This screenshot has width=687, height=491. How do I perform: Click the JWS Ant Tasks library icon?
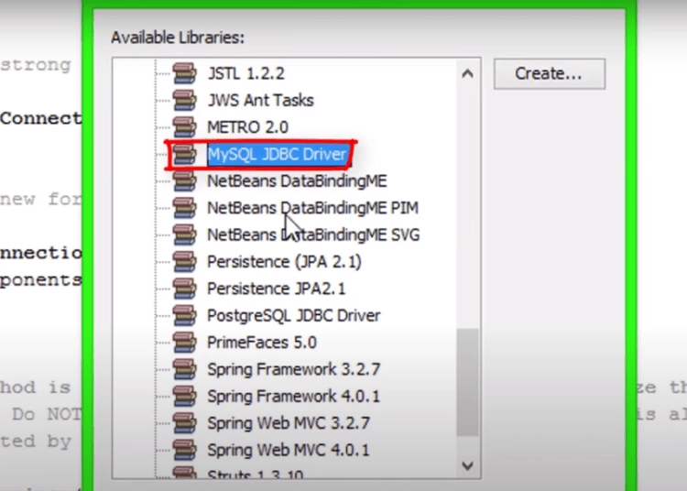click(184, 100)
